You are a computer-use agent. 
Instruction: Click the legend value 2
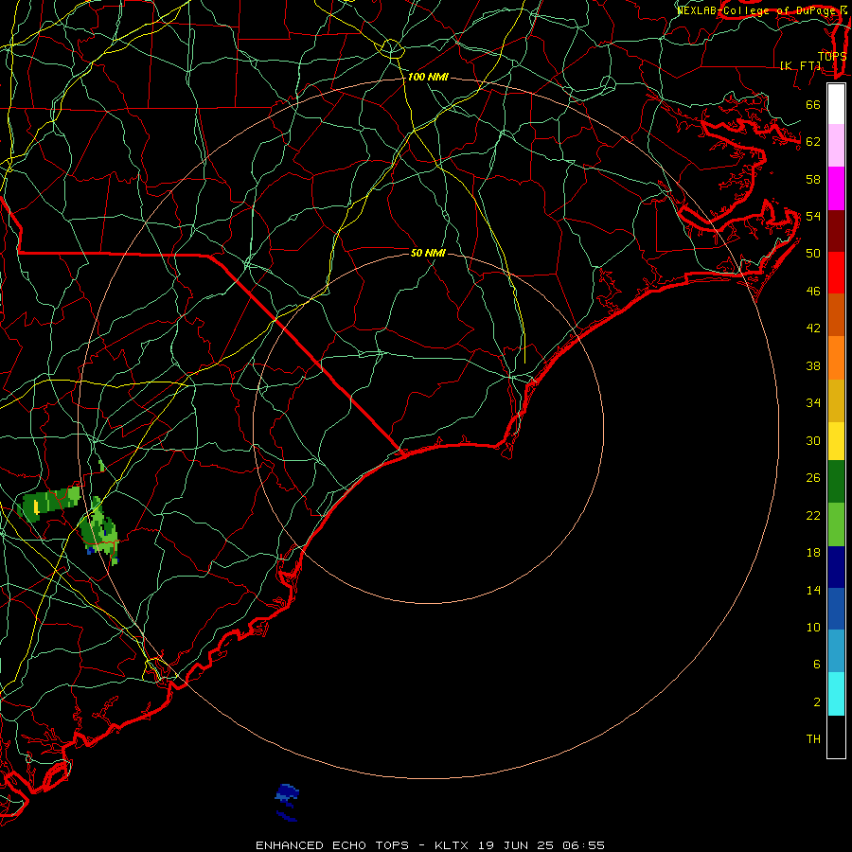click(817, 702)
